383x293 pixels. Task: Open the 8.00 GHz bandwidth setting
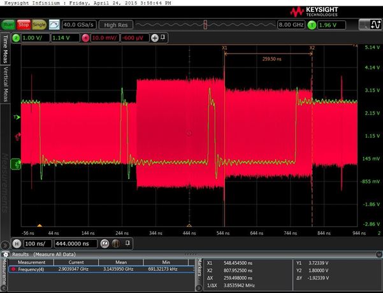[290, 25]
